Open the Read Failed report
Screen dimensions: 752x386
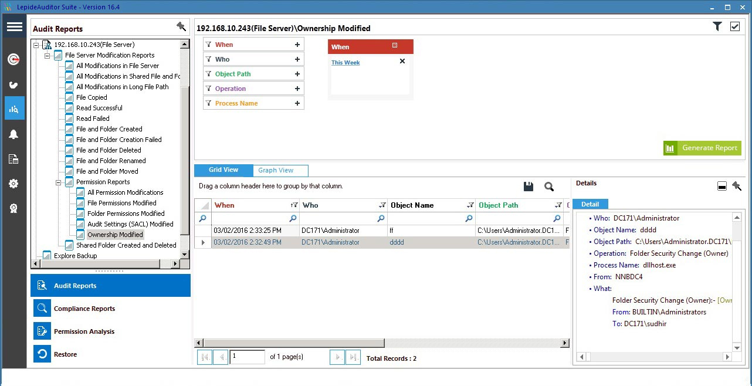pos(93,118)
